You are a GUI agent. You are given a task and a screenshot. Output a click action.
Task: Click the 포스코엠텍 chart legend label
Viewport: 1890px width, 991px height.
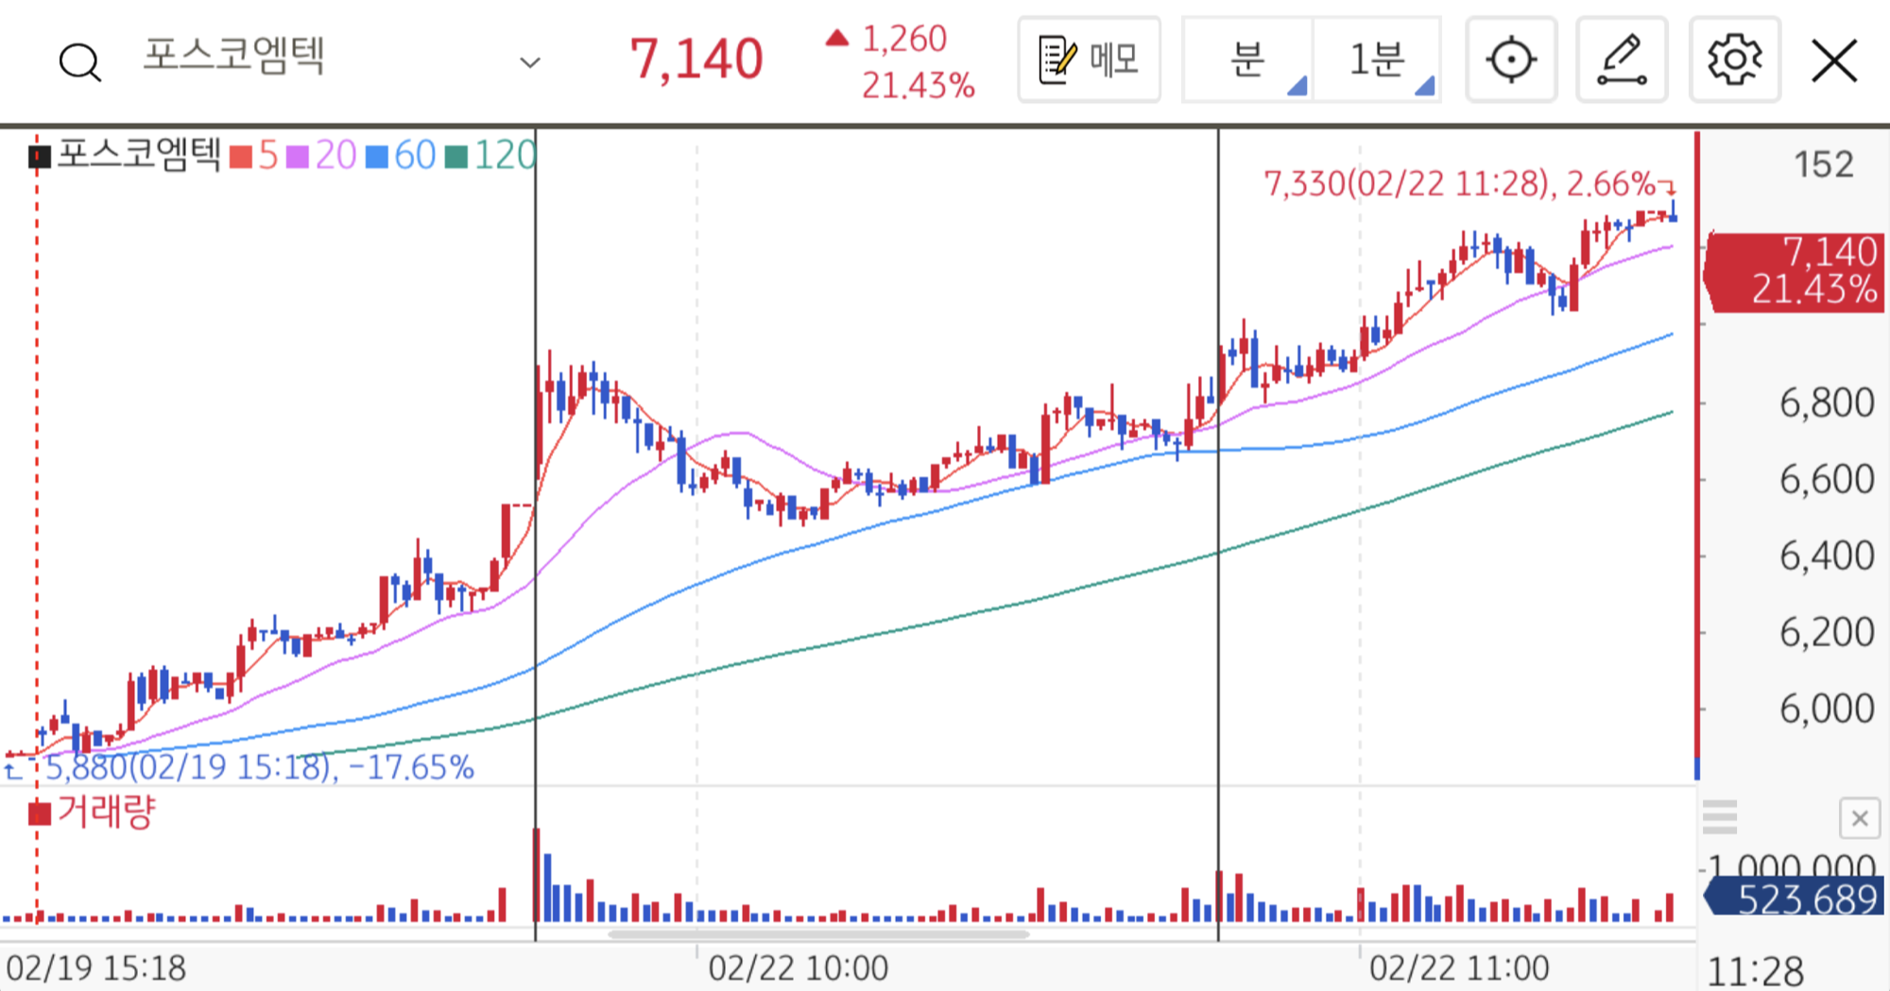pos(139,154)
